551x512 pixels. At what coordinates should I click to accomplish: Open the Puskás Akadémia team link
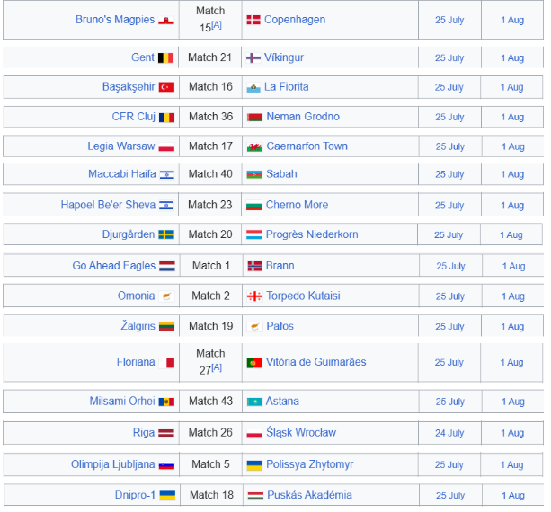[309, 495]
